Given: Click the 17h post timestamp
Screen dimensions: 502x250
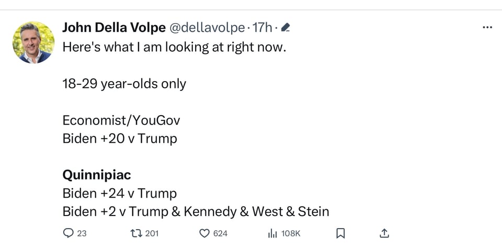Looking at the screenshot, I should 262,27.
